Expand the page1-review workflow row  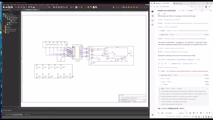(x=183, y=35)
